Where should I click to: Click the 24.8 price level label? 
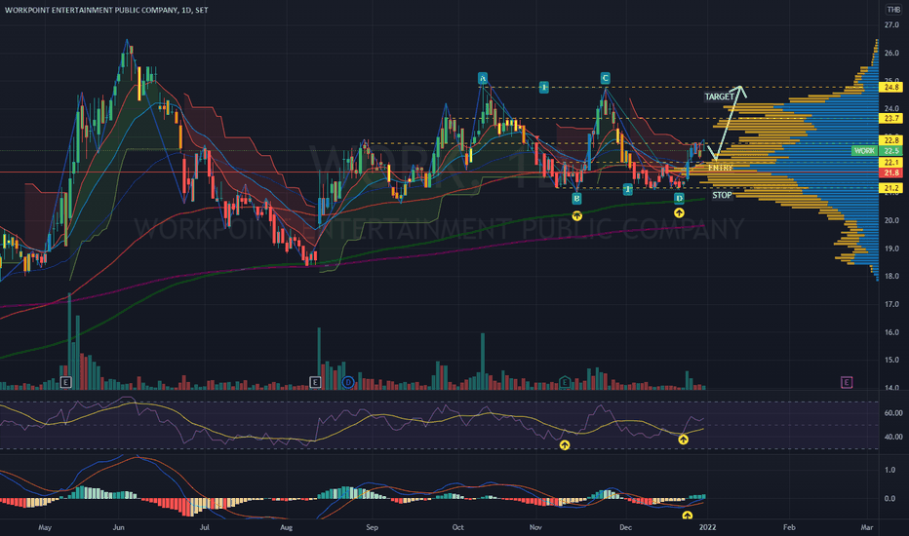(890, 87)
